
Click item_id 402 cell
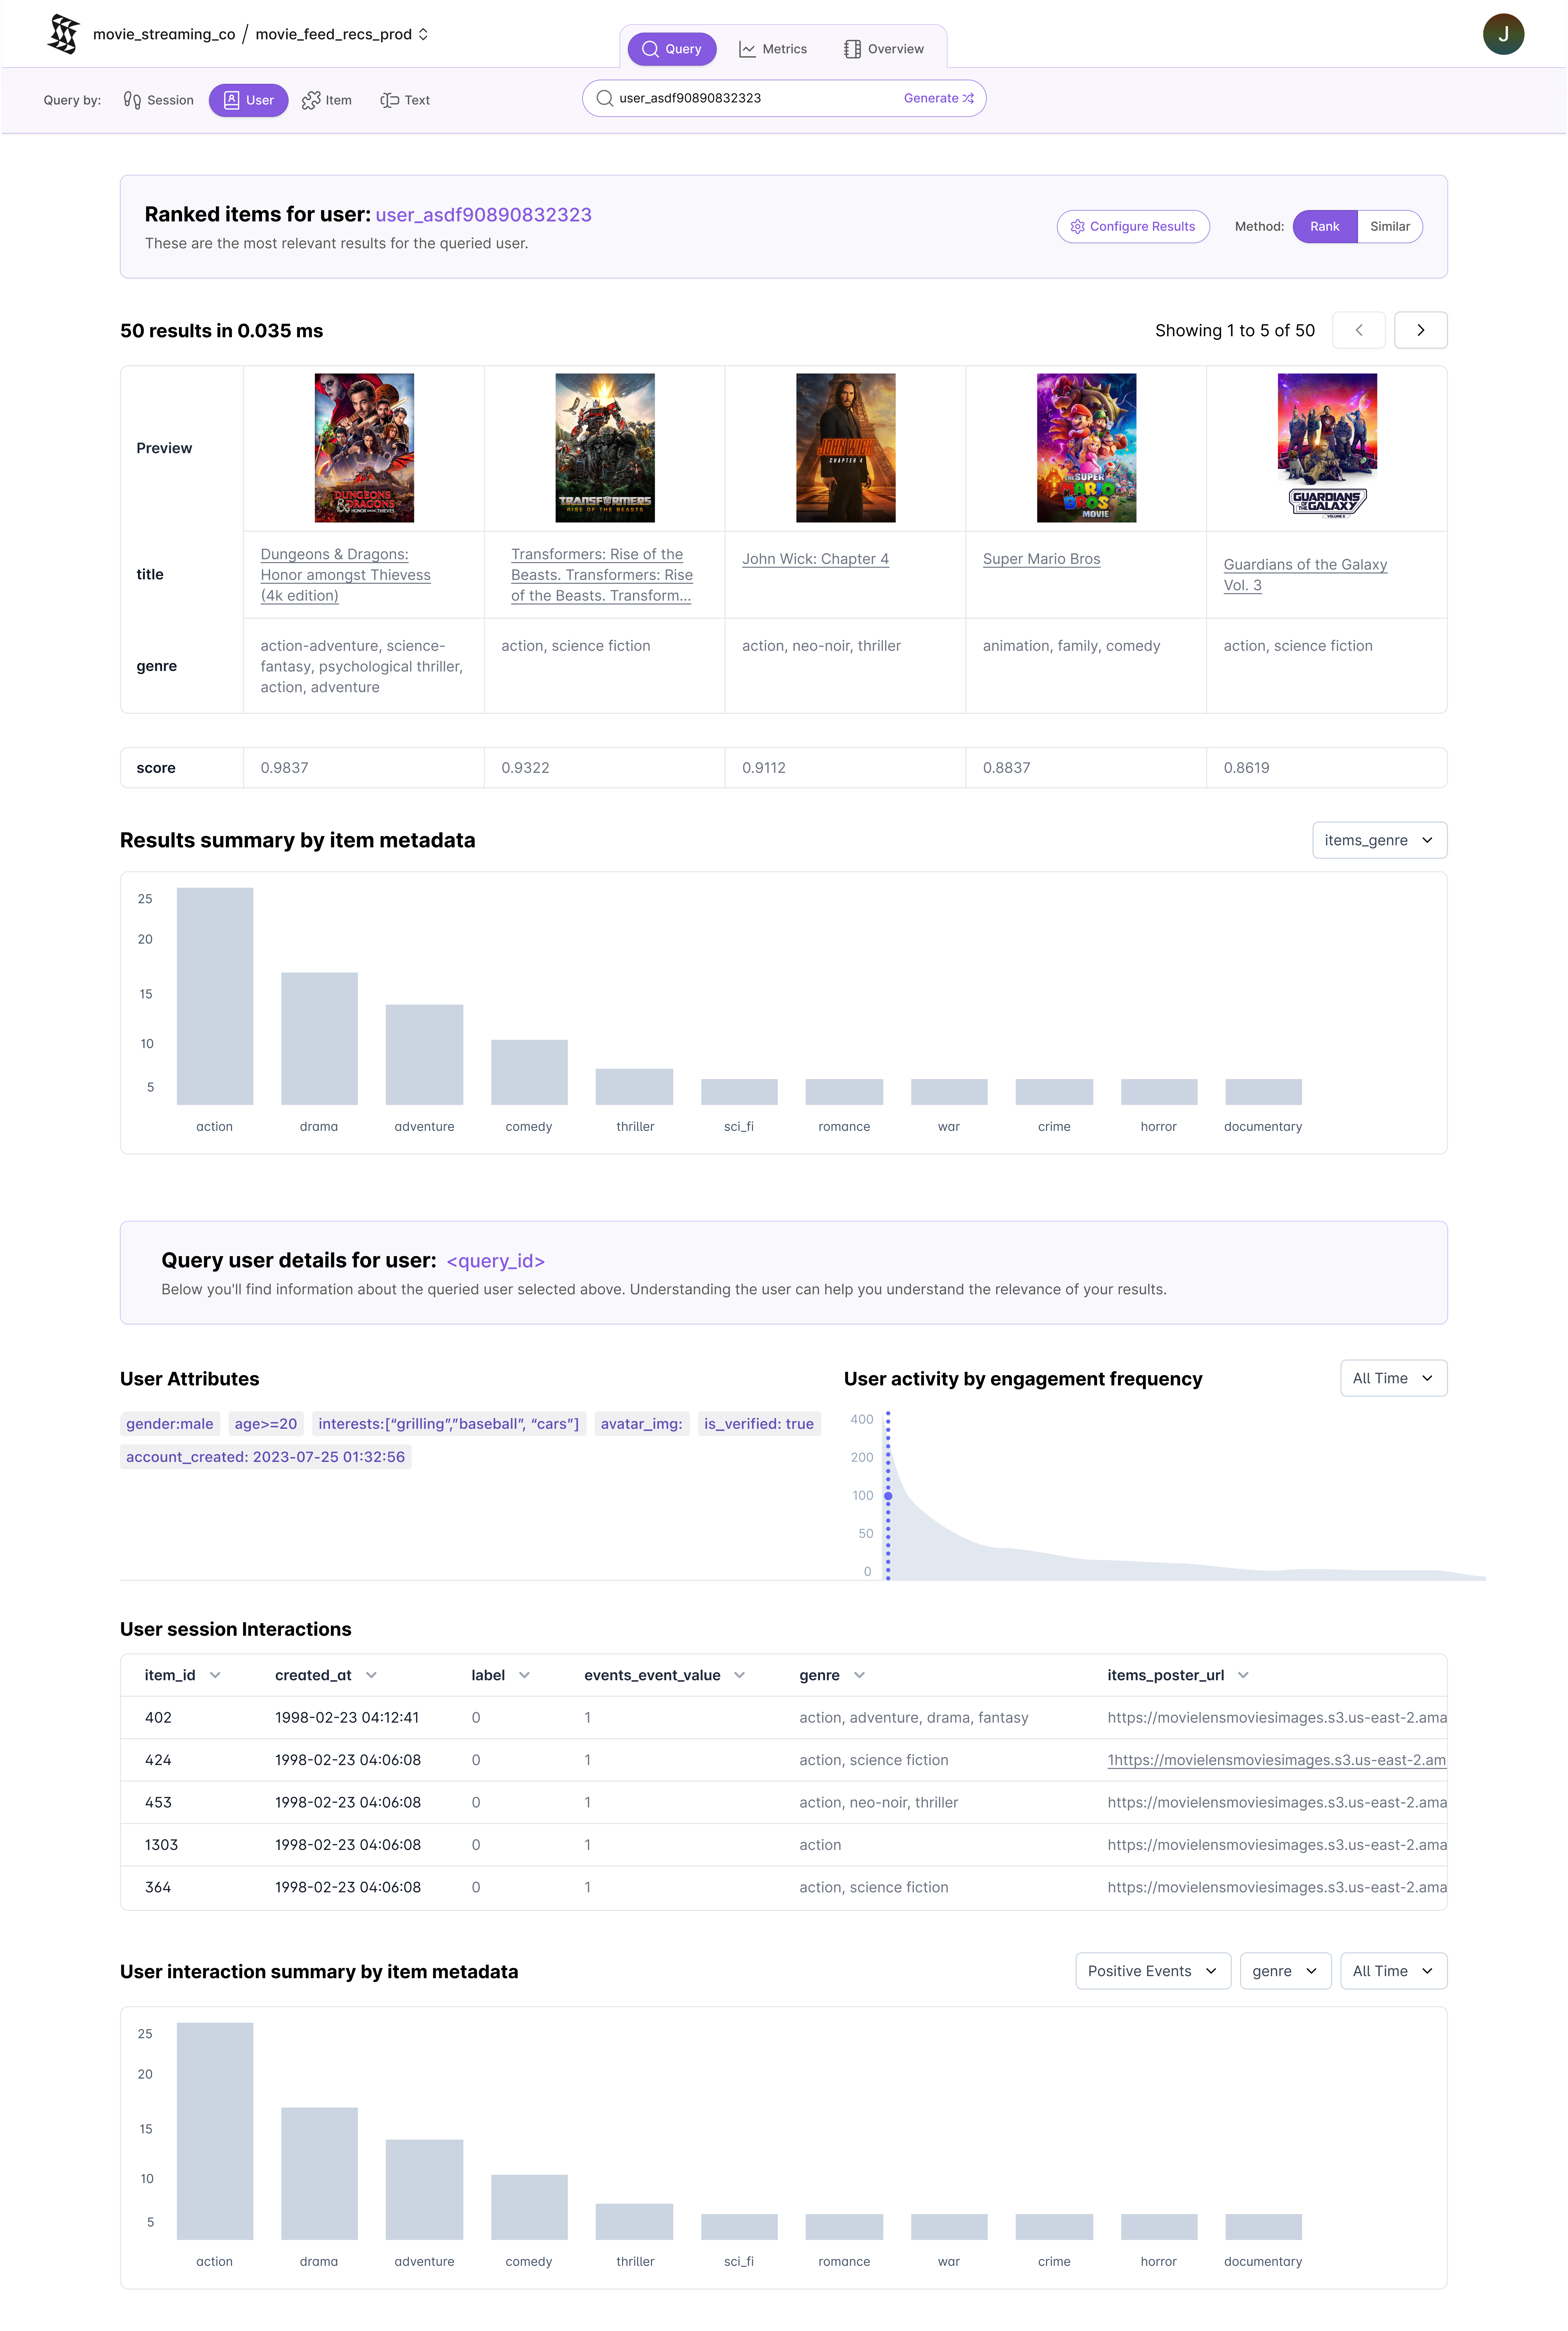coord(158,1718)
